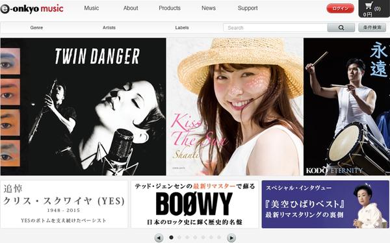390x243 pixels.
Task: Expand the Artists browse option
Action: [x=109, y=27]
